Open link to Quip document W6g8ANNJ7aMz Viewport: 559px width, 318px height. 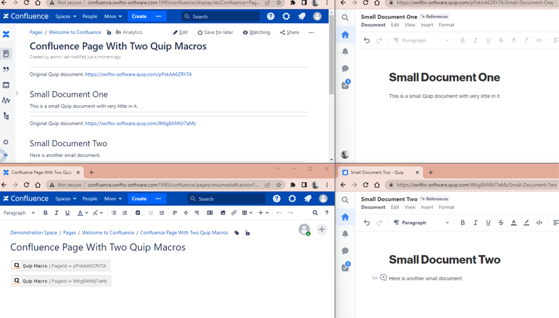coord(140,124)
